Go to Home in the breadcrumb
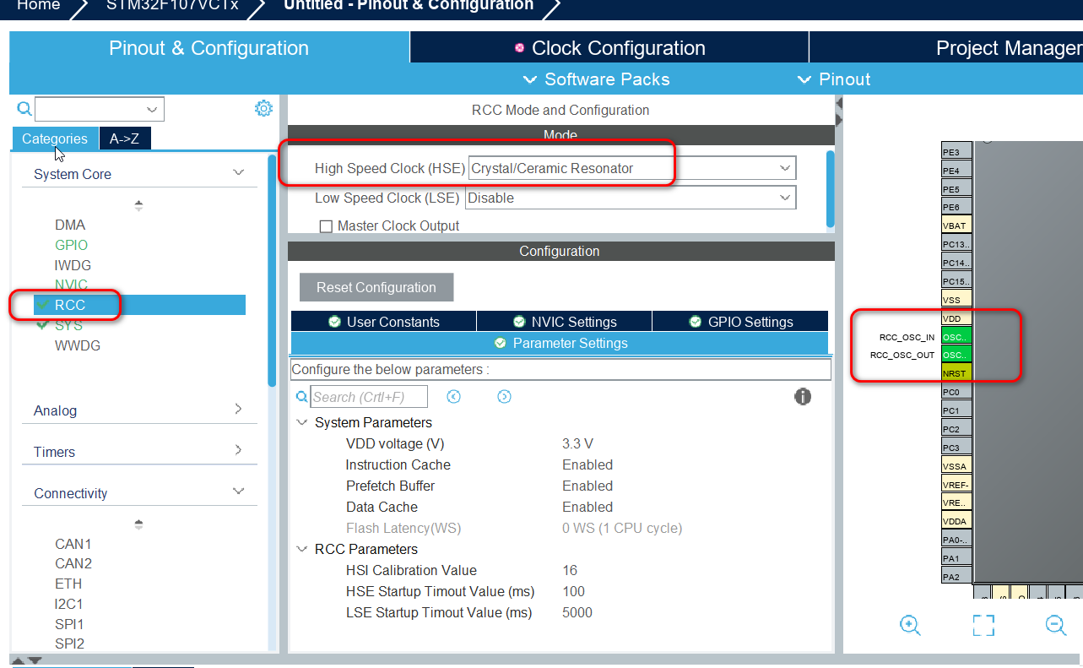1083x668 pixels. click(x=39, y=5)
